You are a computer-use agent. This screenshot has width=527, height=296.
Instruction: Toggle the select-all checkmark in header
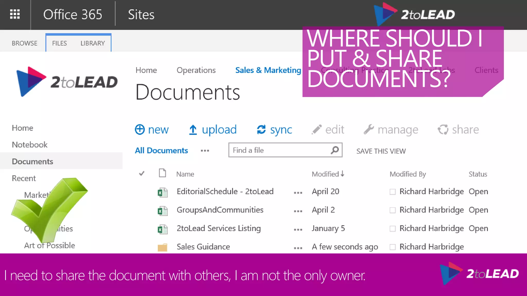(142, 174)
